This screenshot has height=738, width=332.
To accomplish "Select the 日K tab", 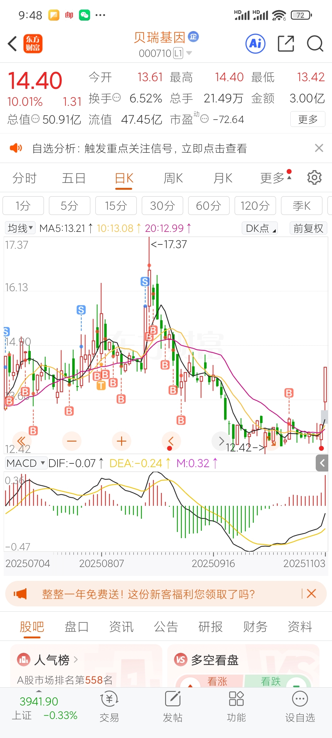I will point(124,178).
